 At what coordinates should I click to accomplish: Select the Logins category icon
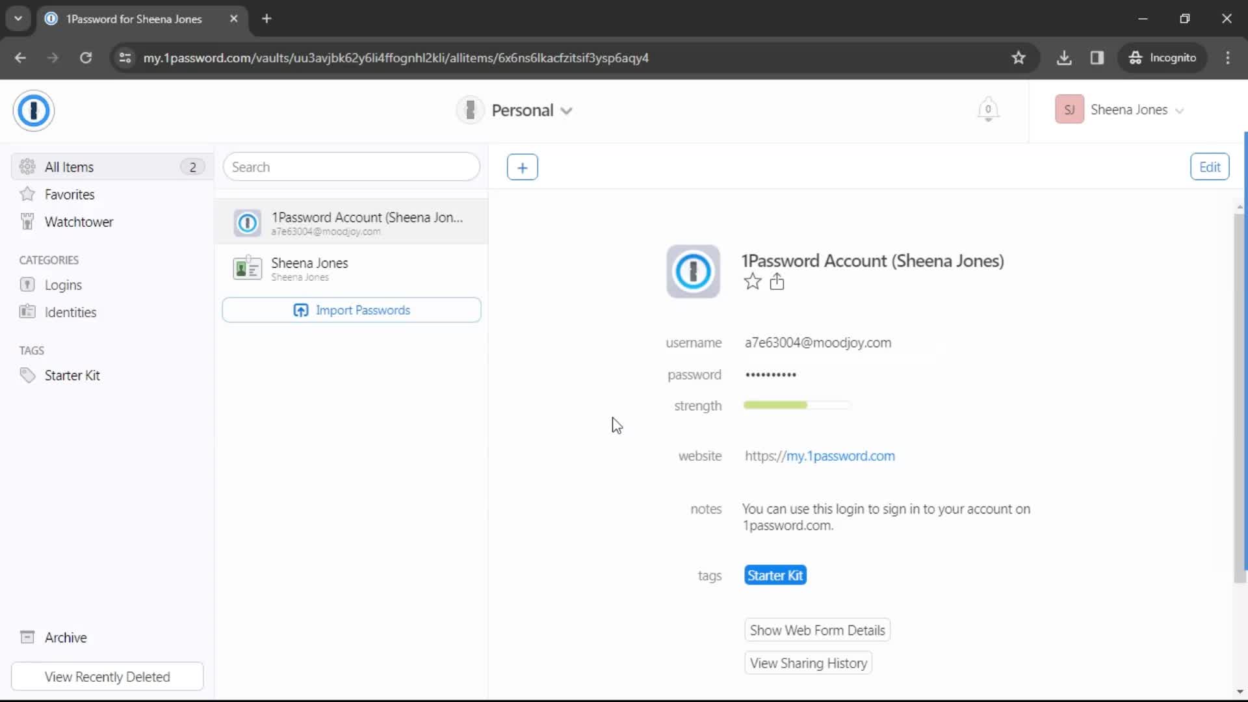point(27,285)
